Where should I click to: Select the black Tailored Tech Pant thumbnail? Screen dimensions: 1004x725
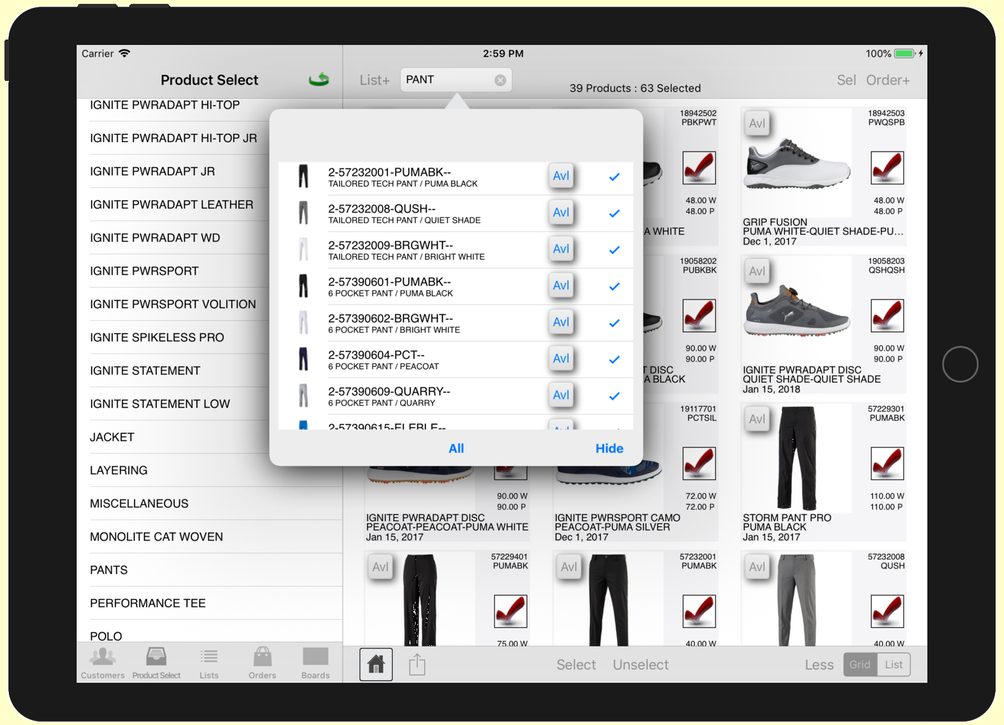click(303, 176)
